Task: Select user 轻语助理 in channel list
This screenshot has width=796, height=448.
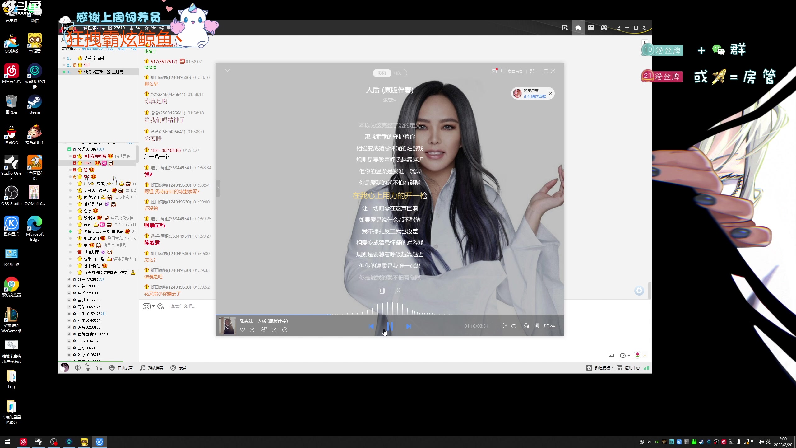Action: click(x=91, y=252)
